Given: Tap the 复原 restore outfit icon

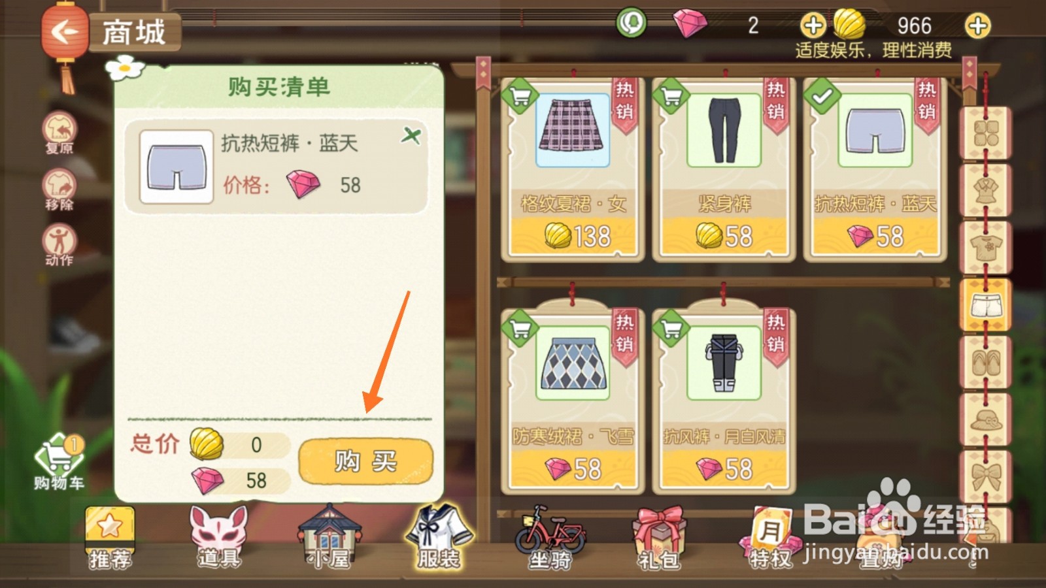Looking at the screenshot, I should click(x=59, y=133).
